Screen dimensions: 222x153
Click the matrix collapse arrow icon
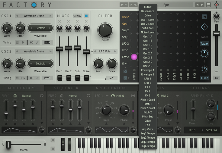click(x=204, y=17)
